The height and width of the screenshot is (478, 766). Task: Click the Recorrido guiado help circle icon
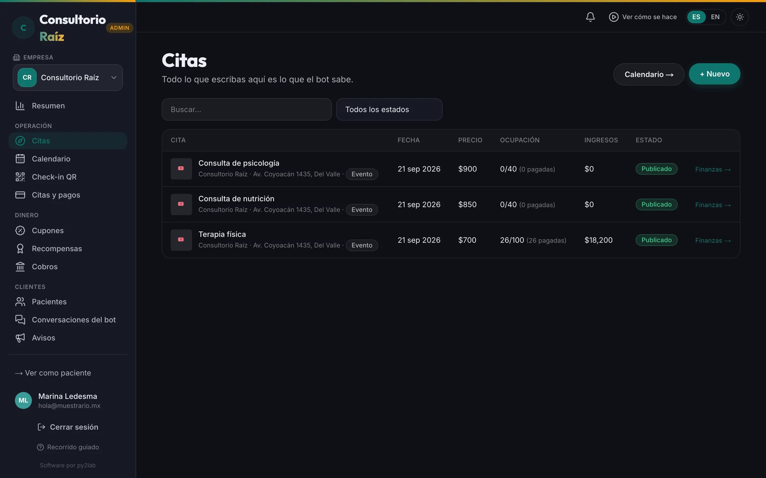40,447
